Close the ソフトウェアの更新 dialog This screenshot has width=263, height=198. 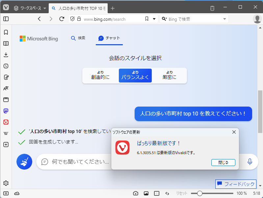[x=234, y=132]
